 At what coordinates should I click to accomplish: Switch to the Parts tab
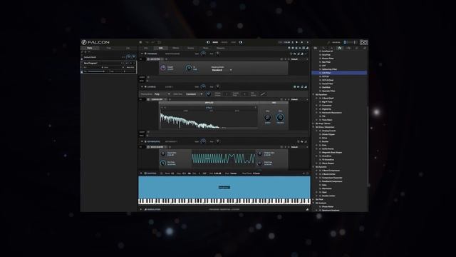click(x=90, y=48)
